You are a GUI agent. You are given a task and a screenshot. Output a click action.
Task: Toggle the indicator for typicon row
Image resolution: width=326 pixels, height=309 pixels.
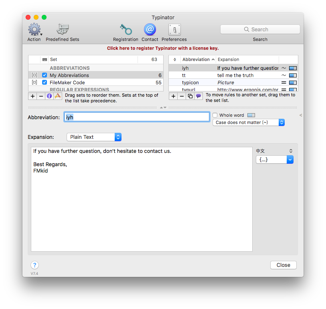coord(293,83)
